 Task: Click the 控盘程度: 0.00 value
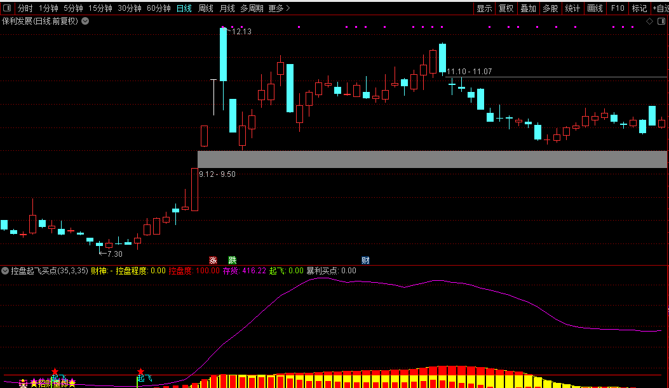click(x=141, y=271)
